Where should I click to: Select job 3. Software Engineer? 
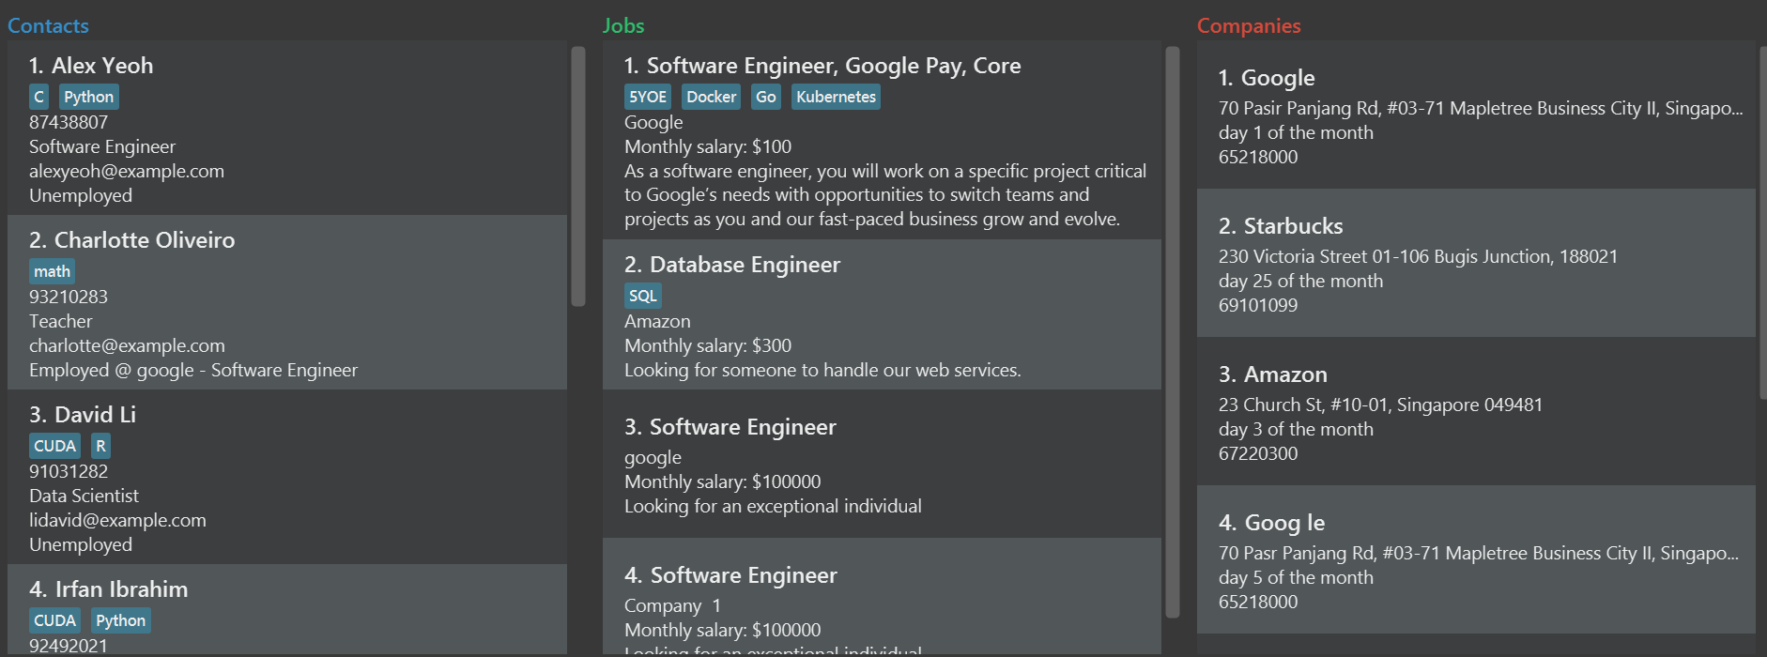pyautogui.click(x=882, y=464)
